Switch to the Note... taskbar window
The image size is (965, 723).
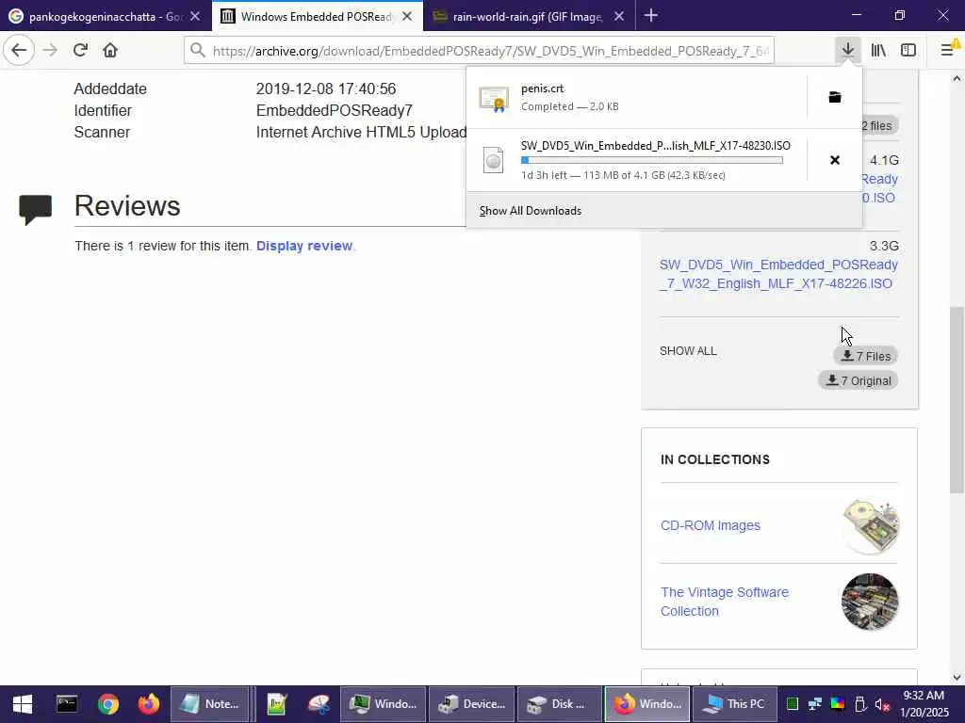[210, 704]
